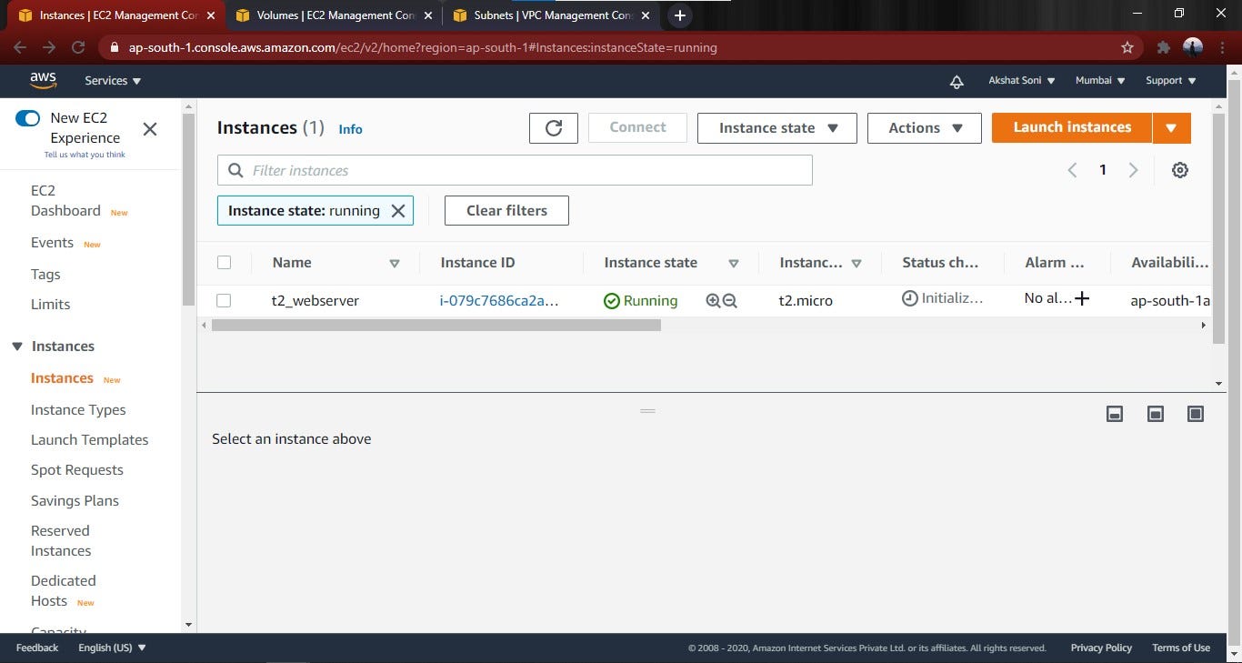Screen dimensions: 1242x663
Task: Open EC2 Dashboard in sidebar
Action: tap(65, 201)
